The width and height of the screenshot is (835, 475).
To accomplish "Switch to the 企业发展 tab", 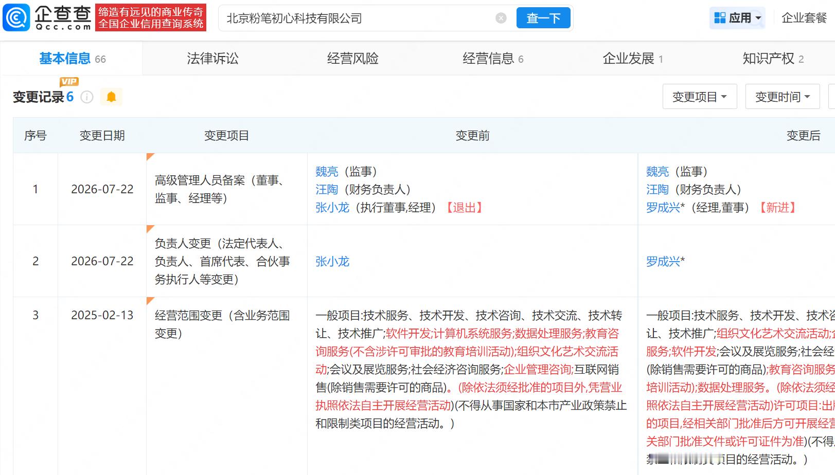I will (x=633, y=59).
